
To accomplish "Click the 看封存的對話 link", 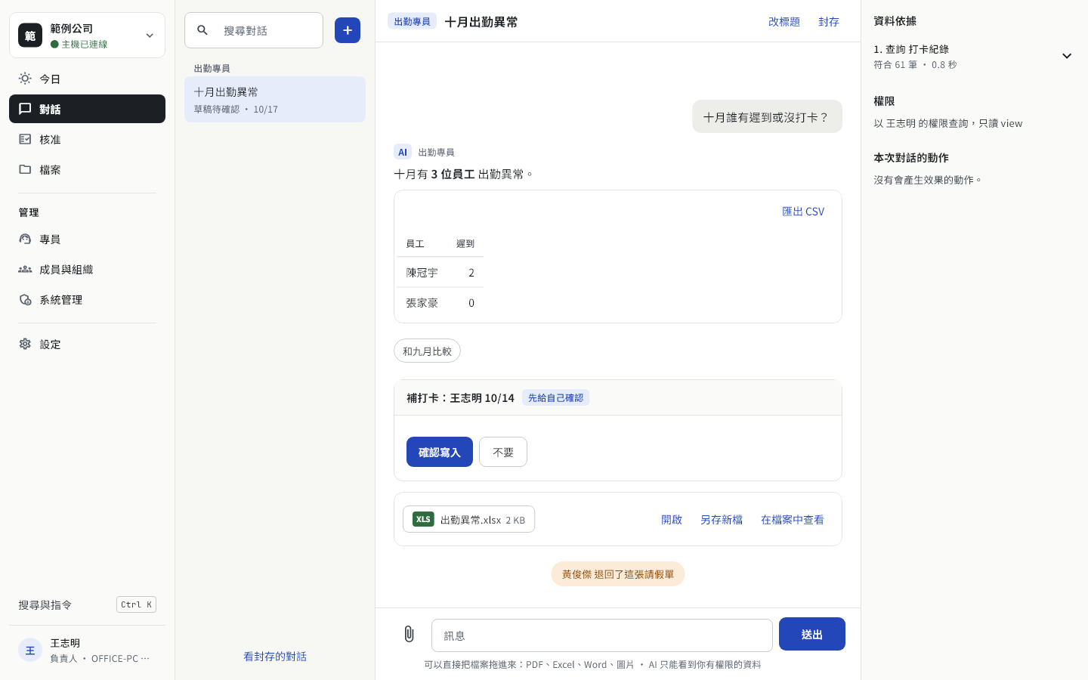I will tap(275, 656).
